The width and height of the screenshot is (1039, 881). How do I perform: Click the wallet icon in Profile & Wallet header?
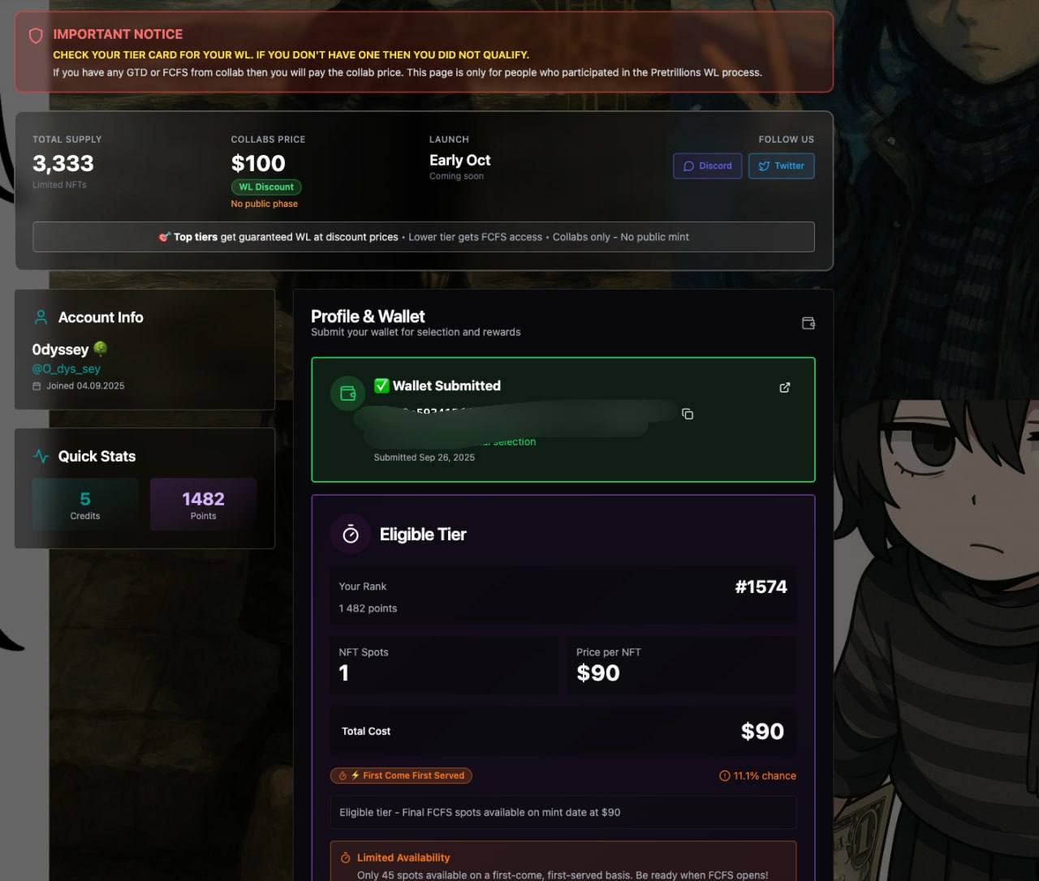tap(808, 323)
